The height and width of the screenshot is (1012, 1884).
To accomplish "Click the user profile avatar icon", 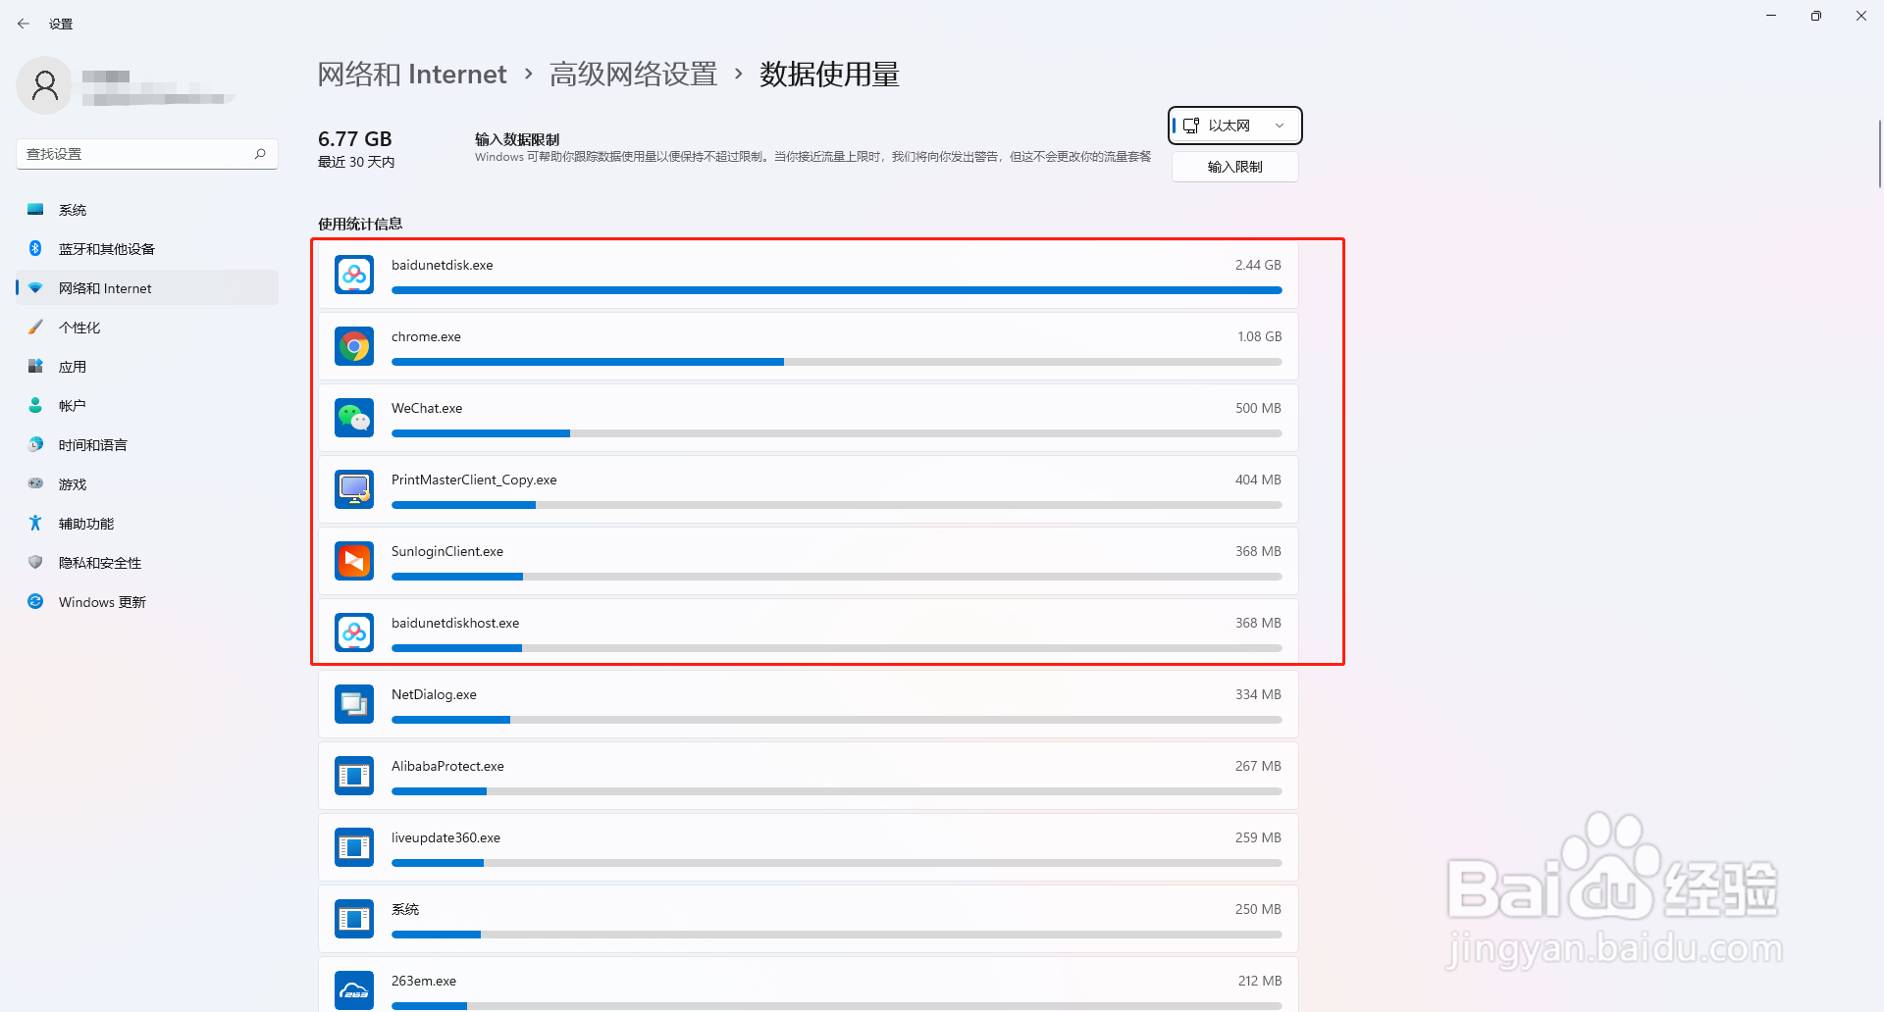I will pyautogui.click(x=45, y=85).
